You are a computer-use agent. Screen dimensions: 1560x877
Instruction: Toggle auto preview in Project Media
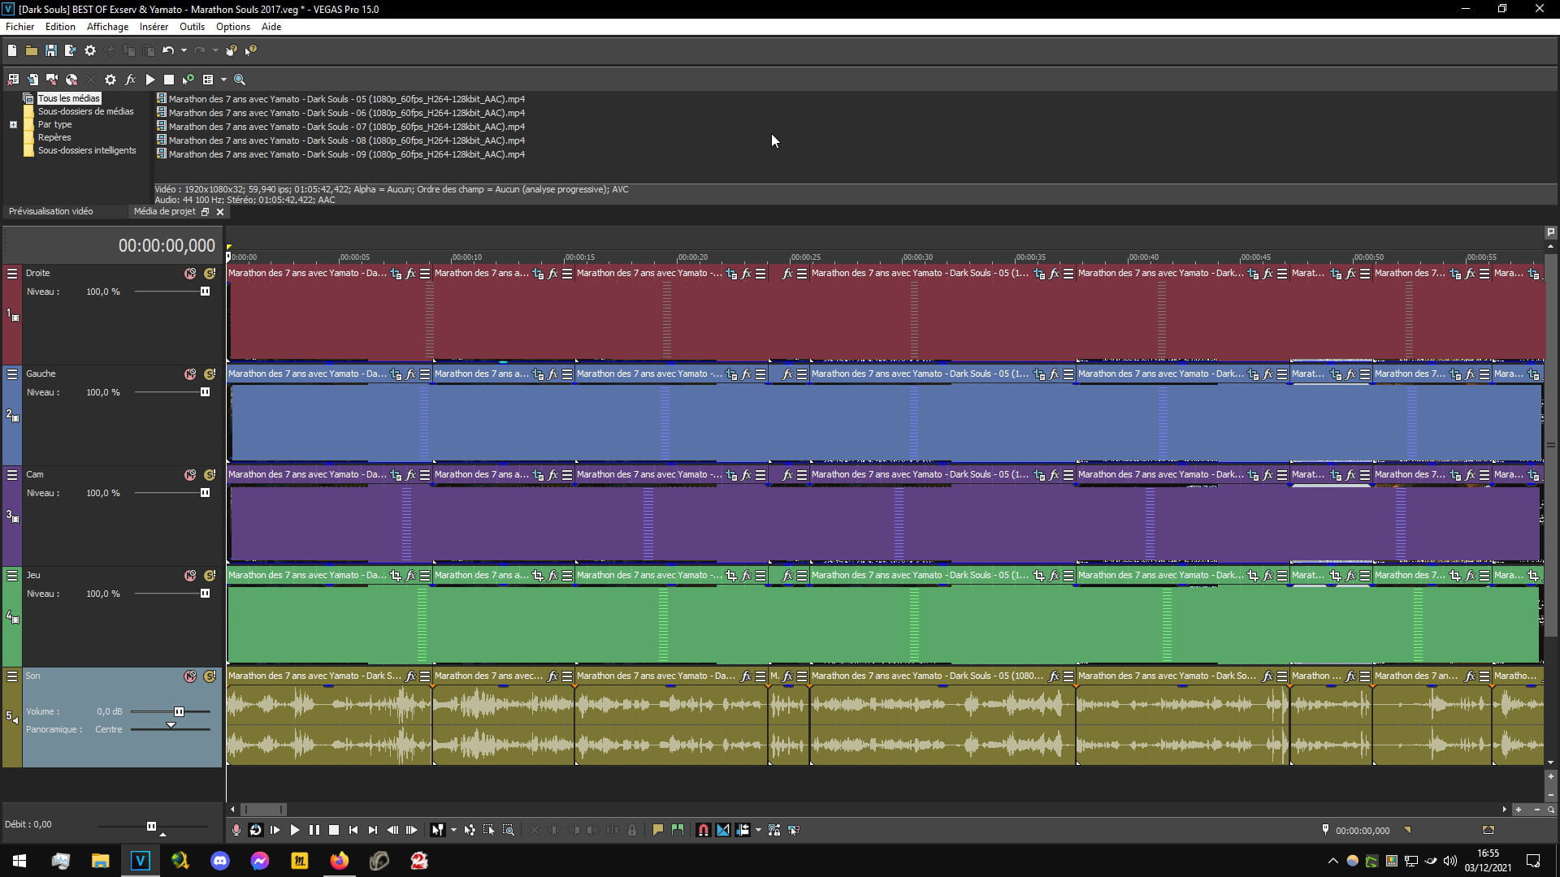188,80
